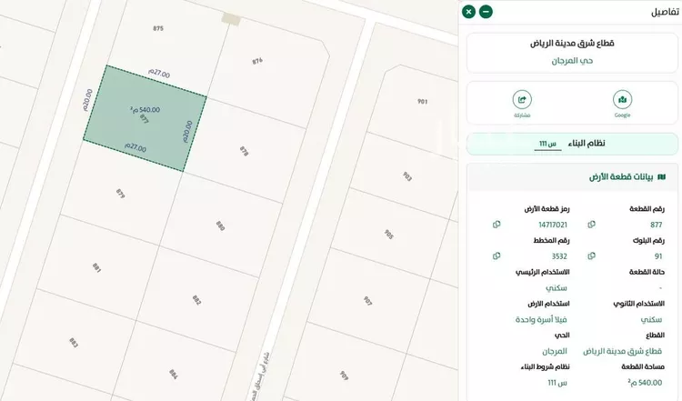Select the highlighted parcel 877 on map
The image size is (682, 401).
pyautogui.click(x=145, y=118)
